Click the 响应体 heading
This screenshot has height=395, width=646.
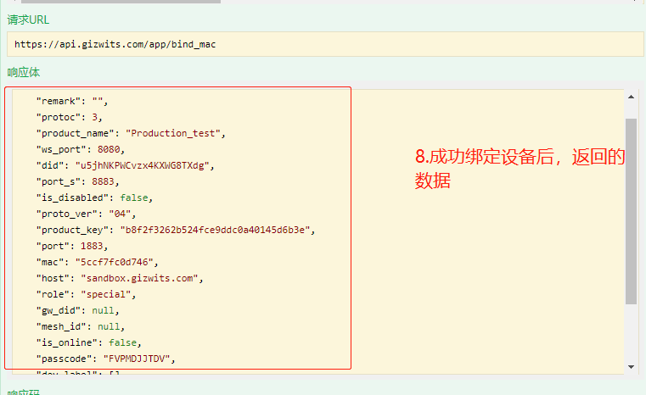click(24, 73)
